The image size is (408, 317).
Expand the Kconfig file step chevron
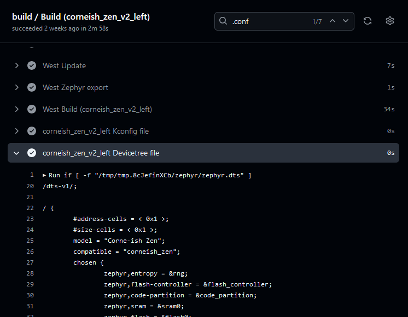[16, 131]
